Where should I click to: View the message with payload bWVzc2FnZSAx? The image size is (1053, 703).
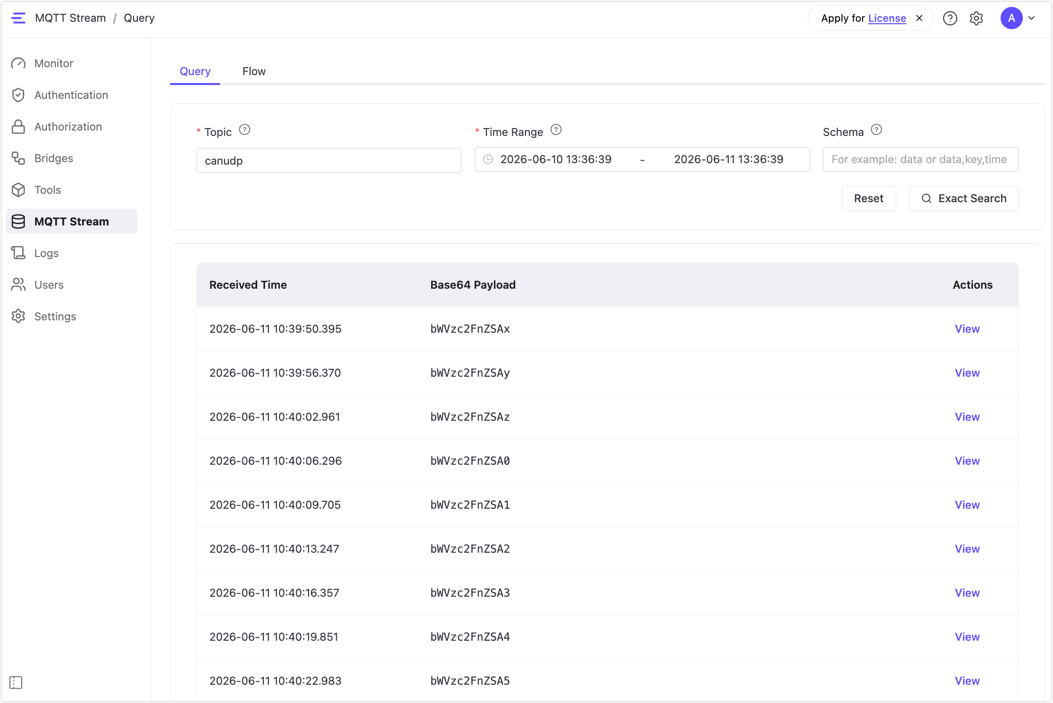tap(967, 329)
